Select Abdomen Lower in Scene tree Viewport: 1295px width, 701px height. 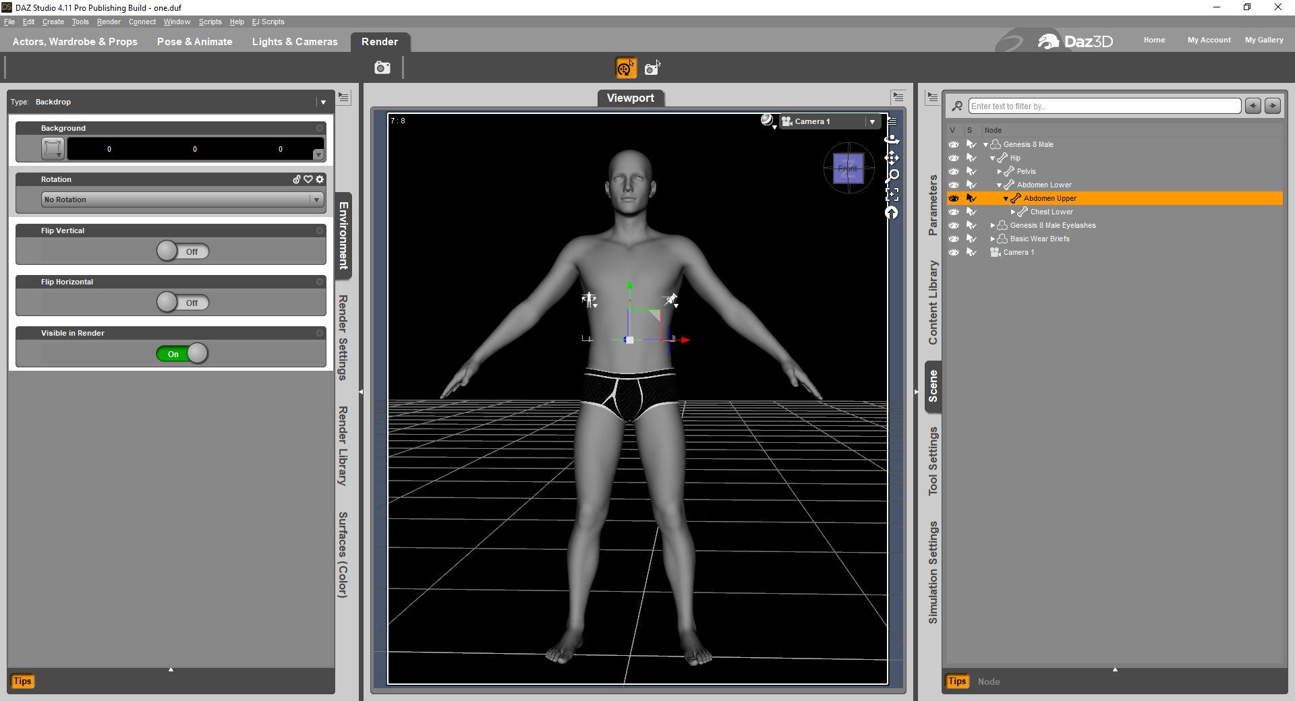point(1044,185)
